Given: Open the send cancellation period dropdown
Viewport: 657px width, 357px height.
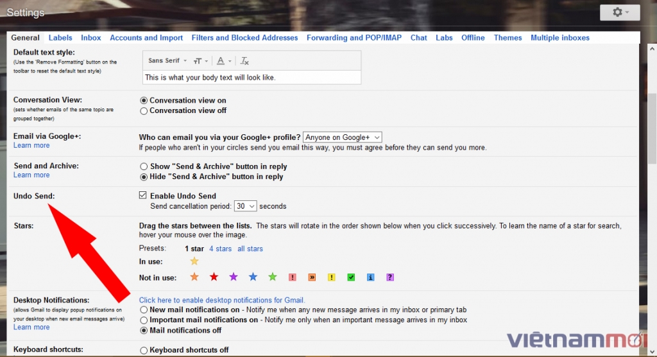Looking at the screenshot, I should click(x=245, y=206).
